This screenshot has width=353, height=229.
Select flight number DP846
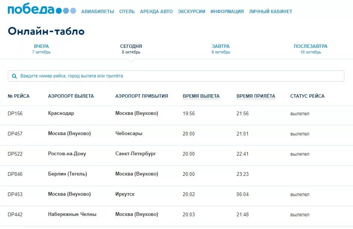(15, 174)
